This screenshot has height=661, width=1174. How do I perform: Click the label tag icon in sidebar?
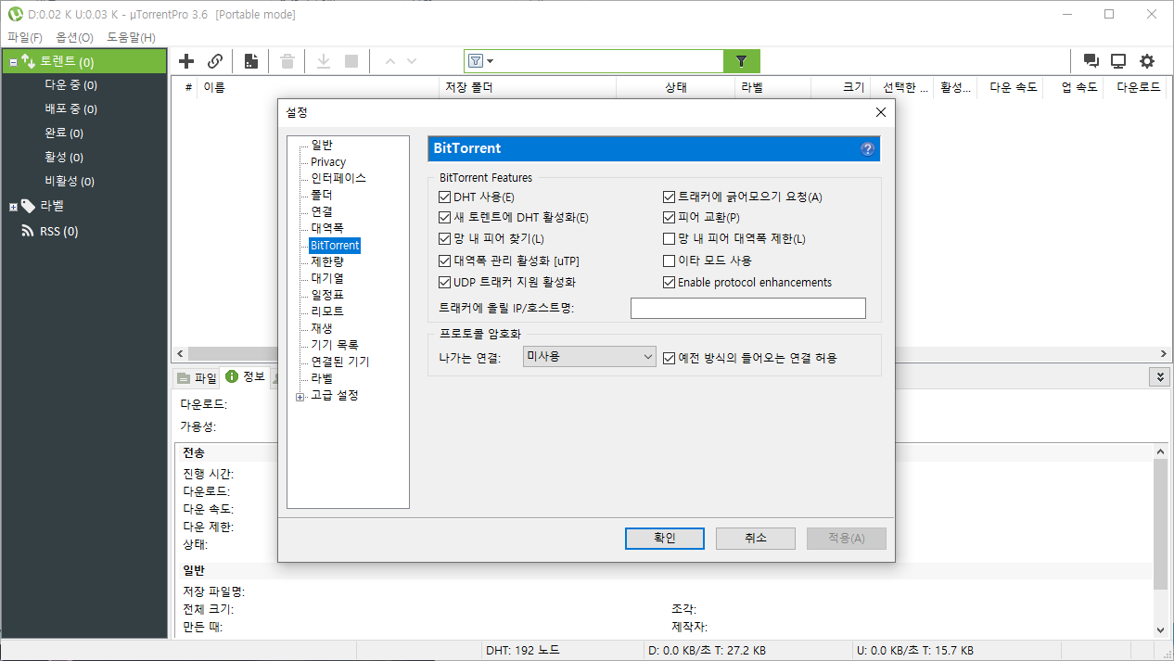point(28,206)
